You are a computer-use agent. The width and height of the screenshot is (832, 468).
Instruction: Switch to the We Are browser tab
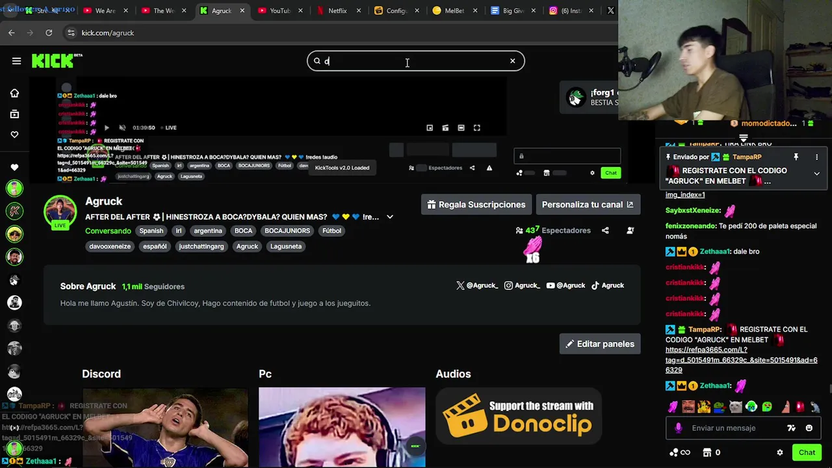105,11
